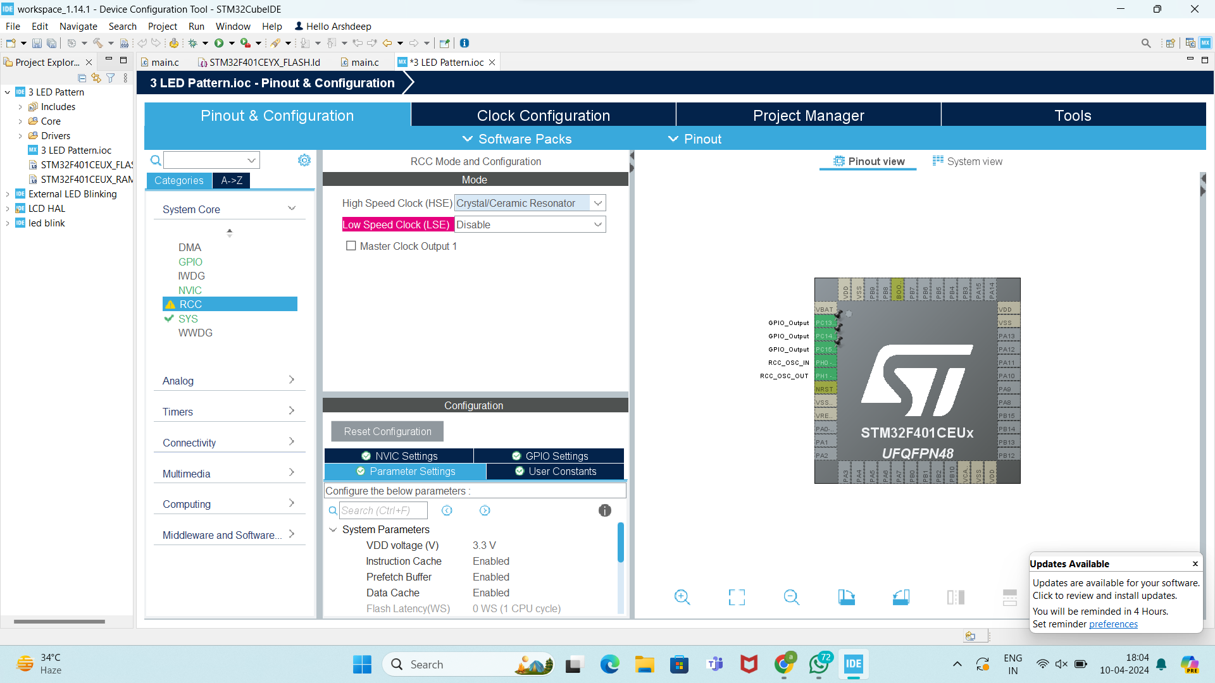Click the Reset Configuration button
The height and width of the screenshot is (683, 1215).
[387, 431]
